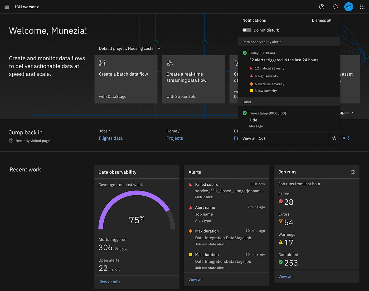Open the app switcher grid icon

click(x=362, y=7)
